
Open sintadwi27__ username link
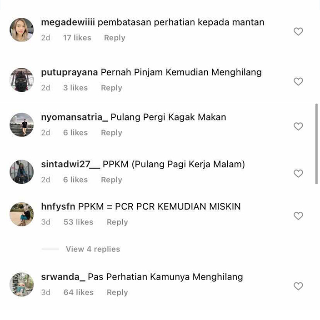click(70, 164)
